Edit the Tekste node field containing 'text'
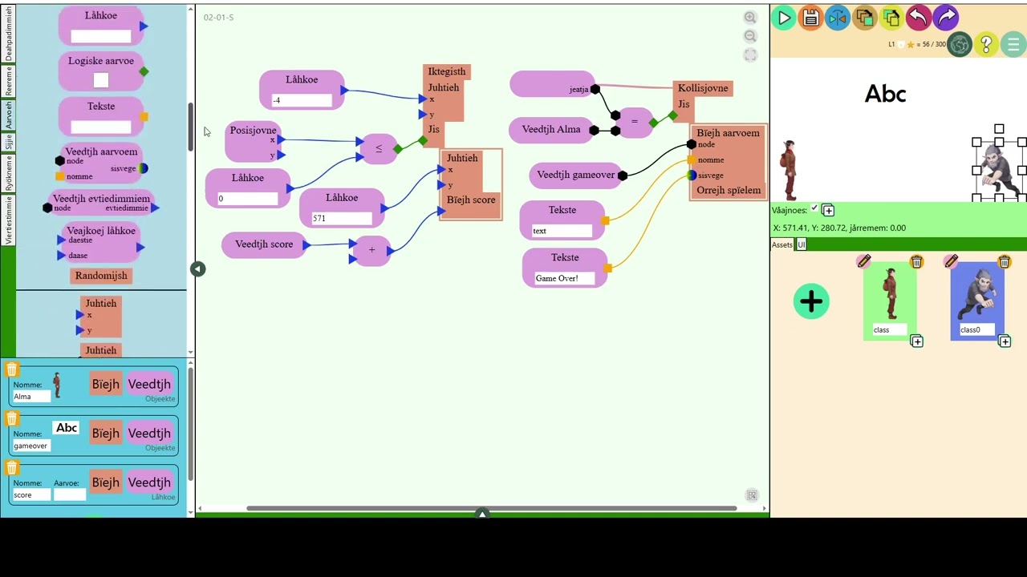This screenshot has width=1027, height=577. pos(562,231)
